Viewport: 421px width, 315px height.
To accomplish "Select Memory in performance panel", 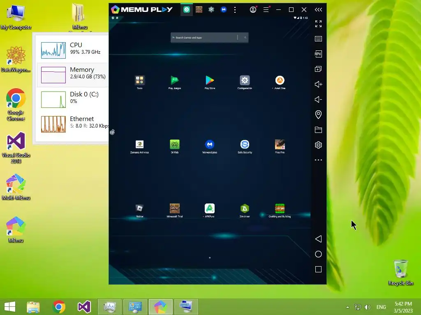I will 73,75.
